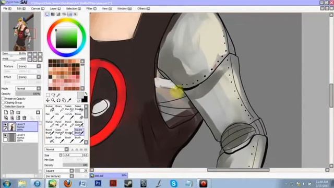
Task: Hide Layer4 with its eye icon
Action: point(5,135)
